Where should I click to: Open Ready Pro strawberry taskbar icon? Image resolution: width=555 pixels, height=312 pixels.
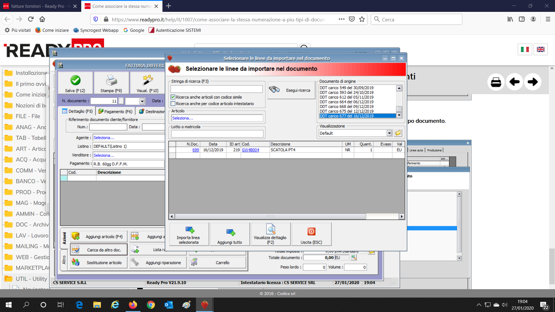point(205,304)
